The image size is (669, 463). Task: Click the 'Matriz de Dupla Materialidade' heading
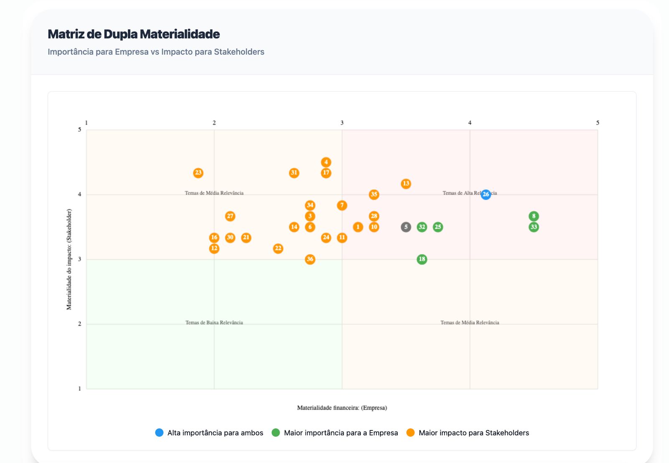134,34
